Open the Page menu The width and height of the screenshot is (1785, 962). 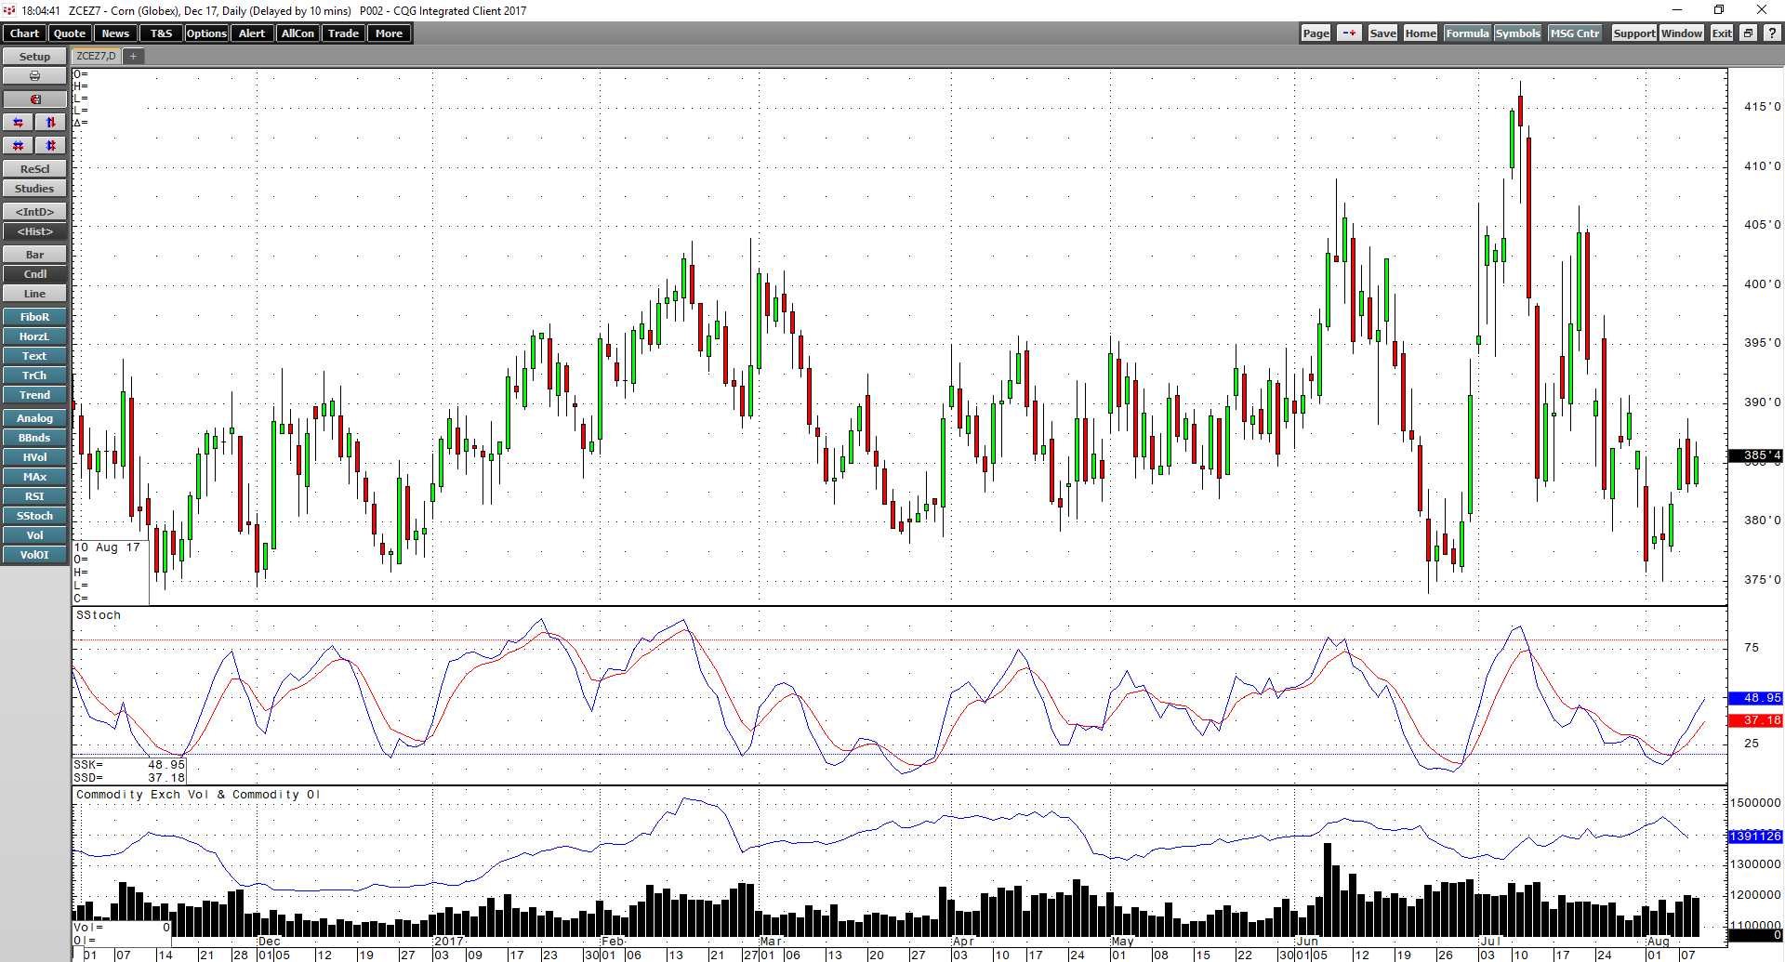coord(1316,33)
